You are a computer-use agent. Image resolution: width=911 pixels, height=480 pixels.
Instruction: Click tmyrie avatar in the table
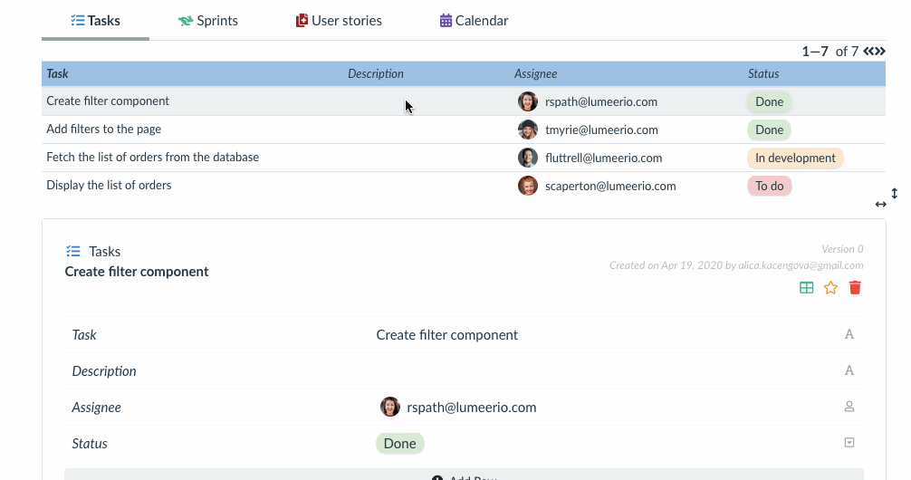(528, 130)
